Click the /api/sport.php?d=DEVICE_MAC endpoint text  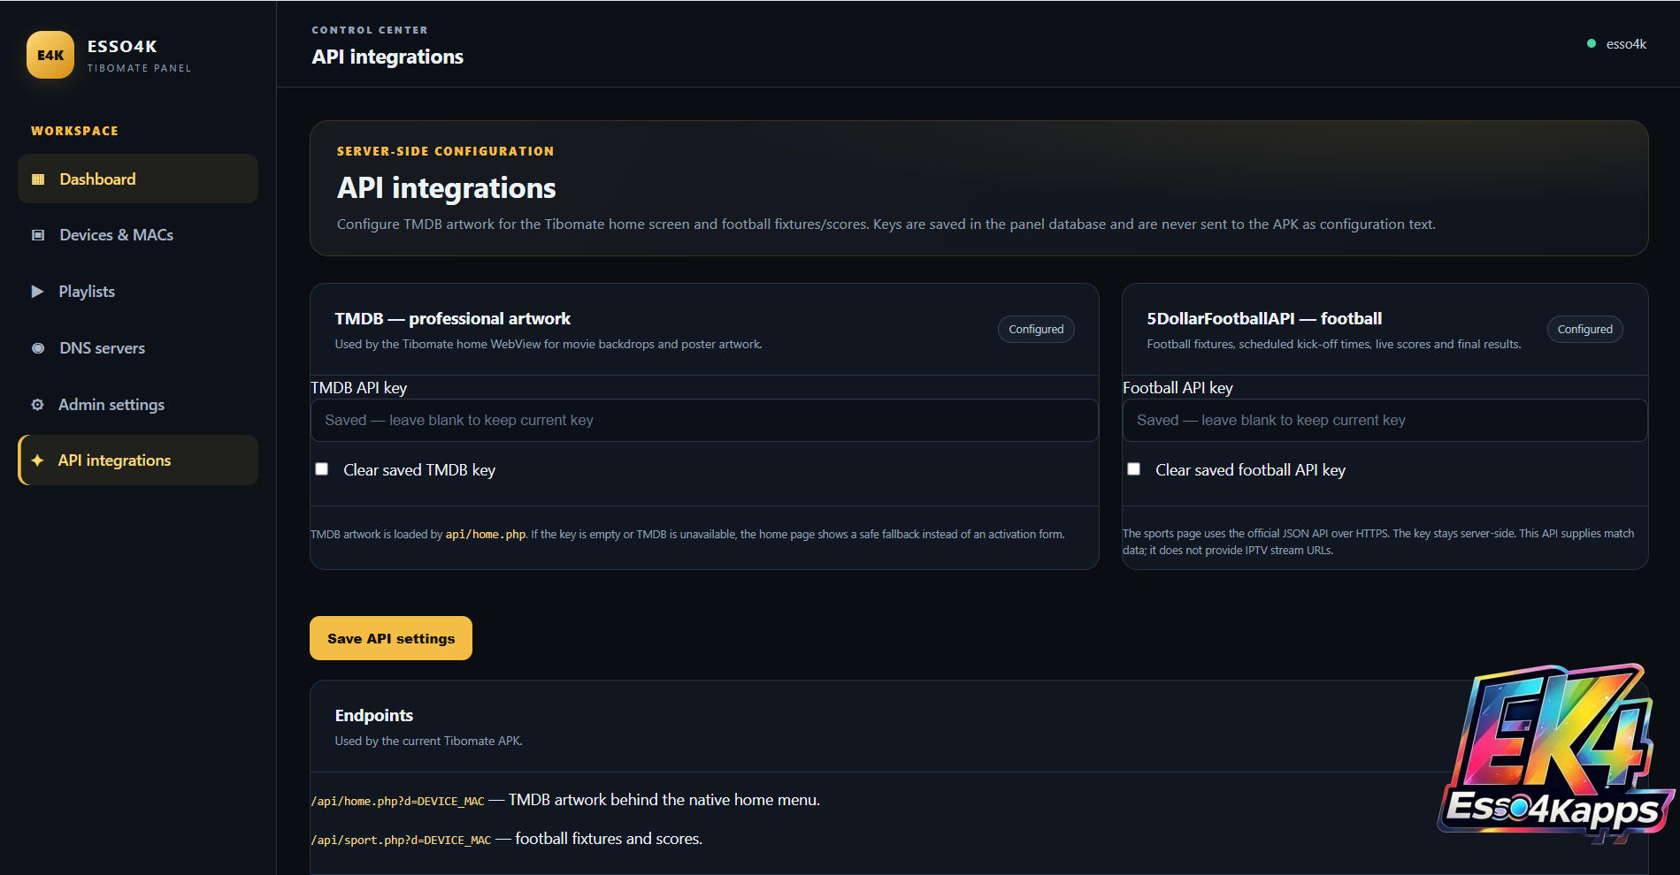[x=401, y=841]
